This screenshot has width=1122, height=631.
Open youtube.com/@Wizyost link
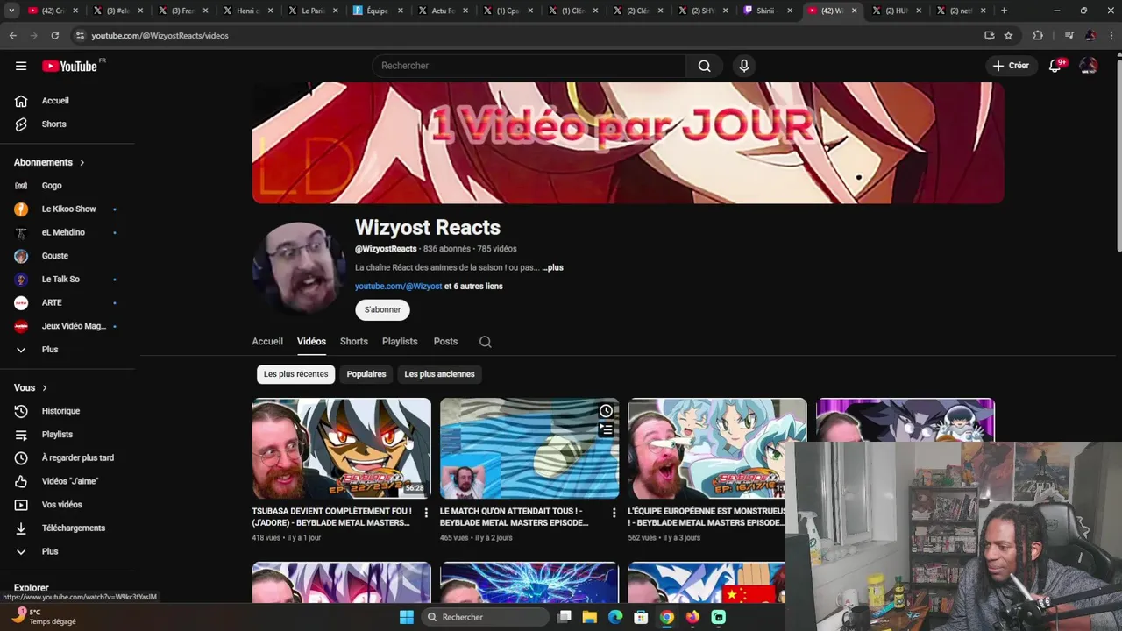398,287
